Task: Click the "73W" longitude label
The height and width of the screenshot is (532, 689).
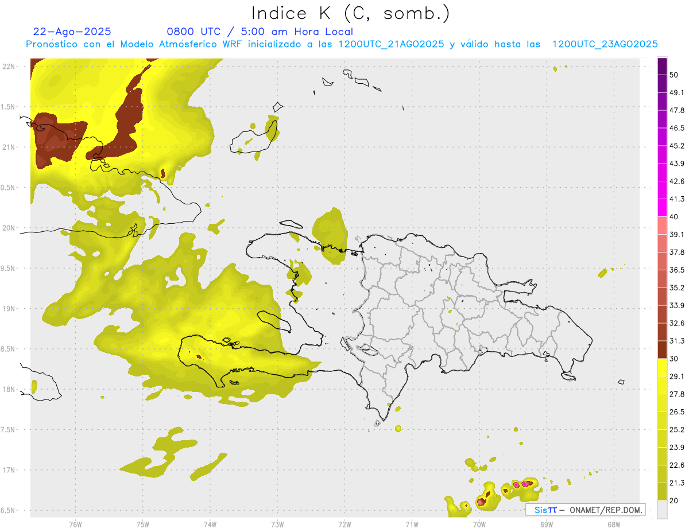Action: click(x=277, y=525)
